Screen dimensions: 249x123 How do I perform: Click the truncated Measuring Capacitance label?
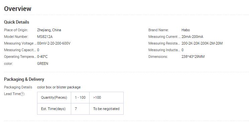pyautogui.click(x=20, y=50)
